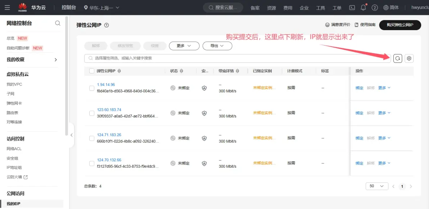The image size is (429, 209).
Task: Click the help question mark in top bar
Action: (375, 8)
